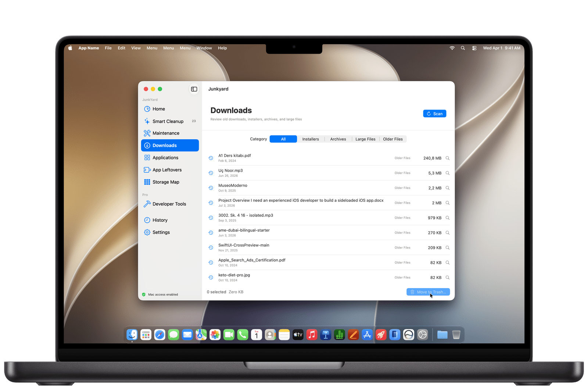Click clock icon beside ame-dubai-bilingual-starter

click(x=211, y=233)
